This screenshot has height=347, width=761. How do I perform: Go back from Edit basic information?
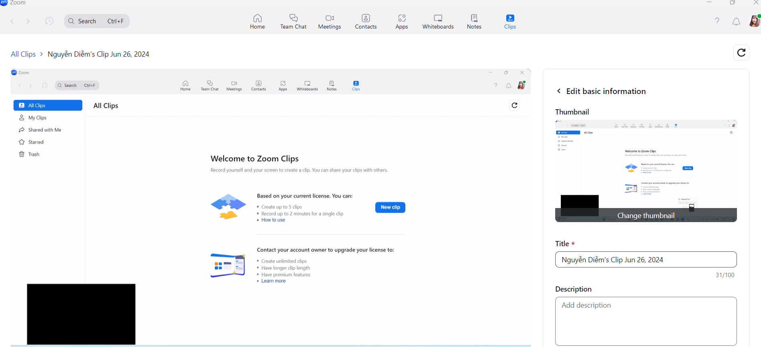click(559, 91)
